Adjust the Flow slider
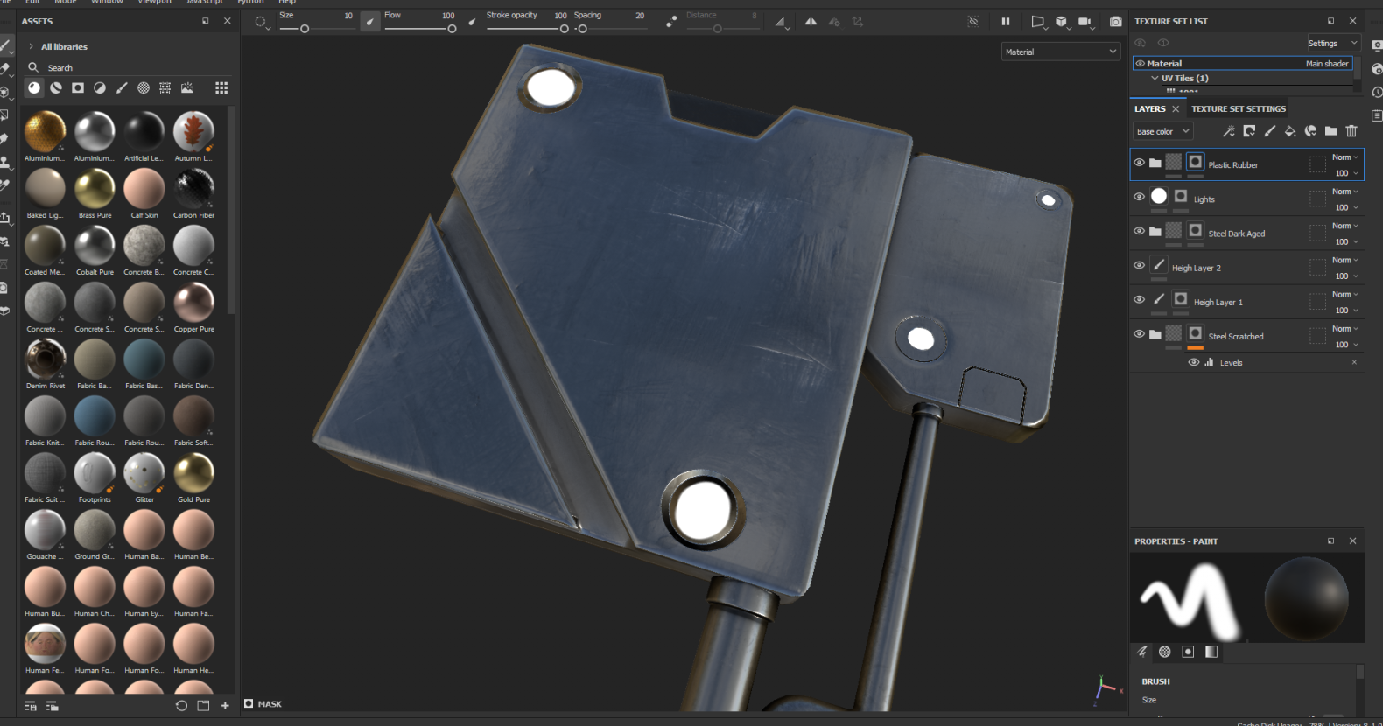Screen dimensions: 1383x726 click(x=420, y=29)
